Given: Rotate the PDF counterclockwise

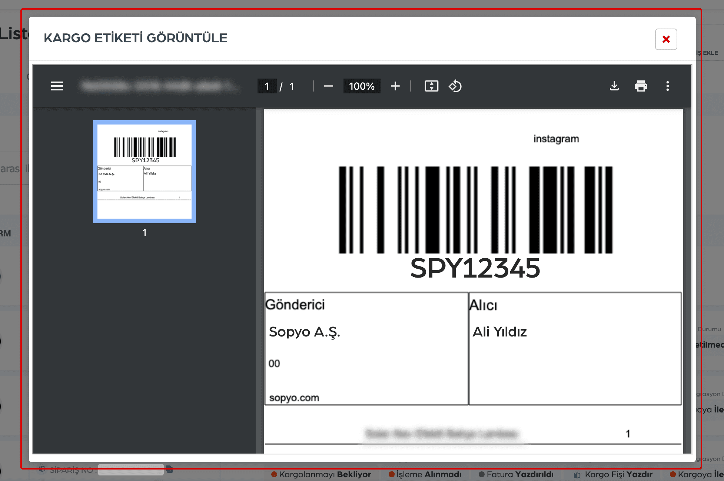Looking at the screenshot, I should tap(455, 86).
